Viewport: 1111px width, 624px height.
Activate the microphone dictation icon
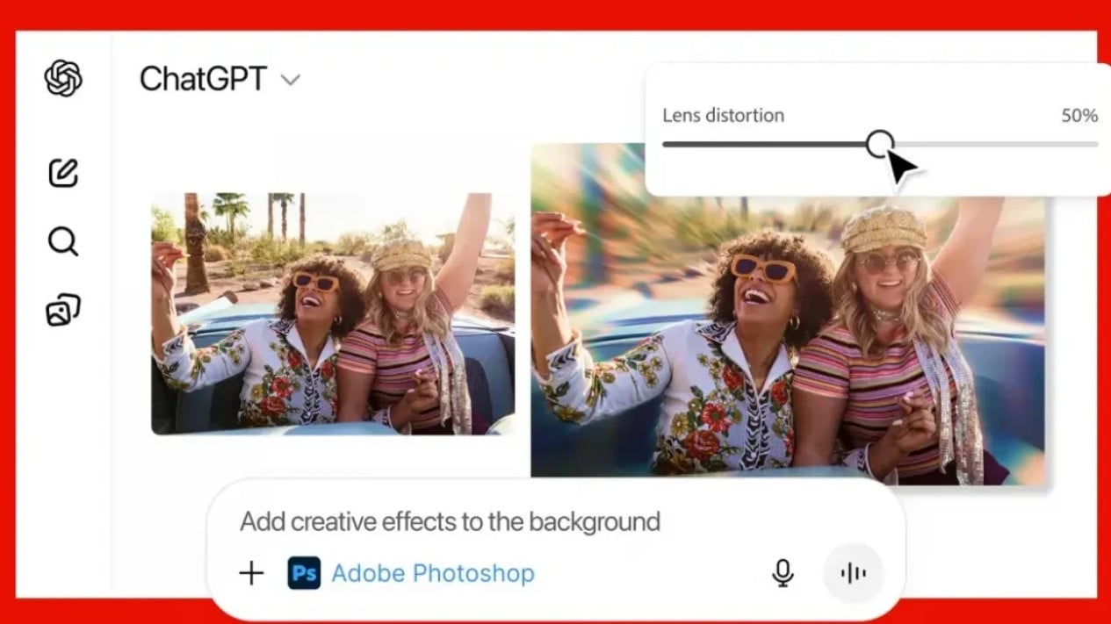(x=782, y=573)
